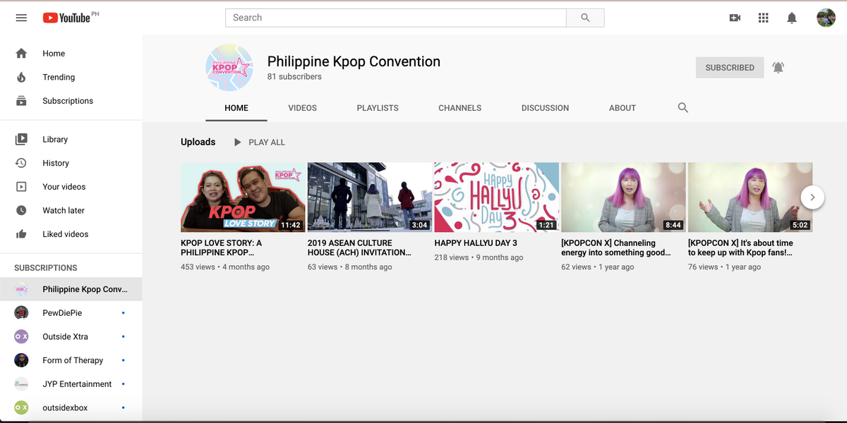Open the create video camera icon
The width and height of the screenshot is (847, 423).
click(x=735, y=18)
